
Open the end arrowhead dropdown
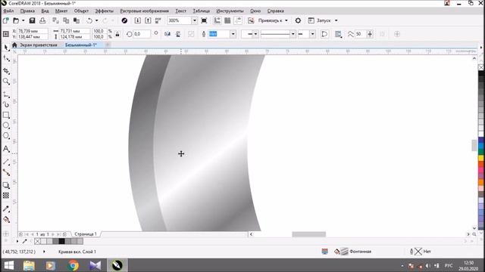[x=313, y=34]
